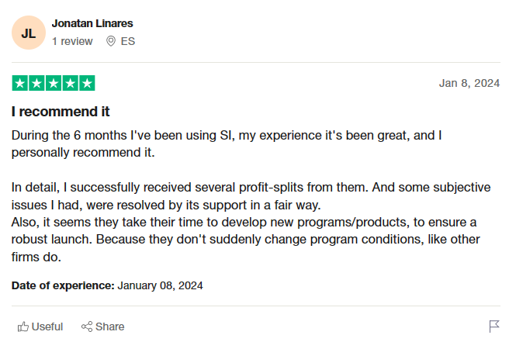Click the Share text label

(x=109, y=326)
